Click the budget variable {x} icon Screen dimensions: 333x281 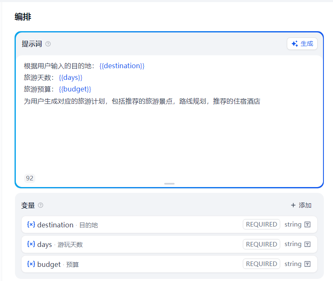(31, 264)
